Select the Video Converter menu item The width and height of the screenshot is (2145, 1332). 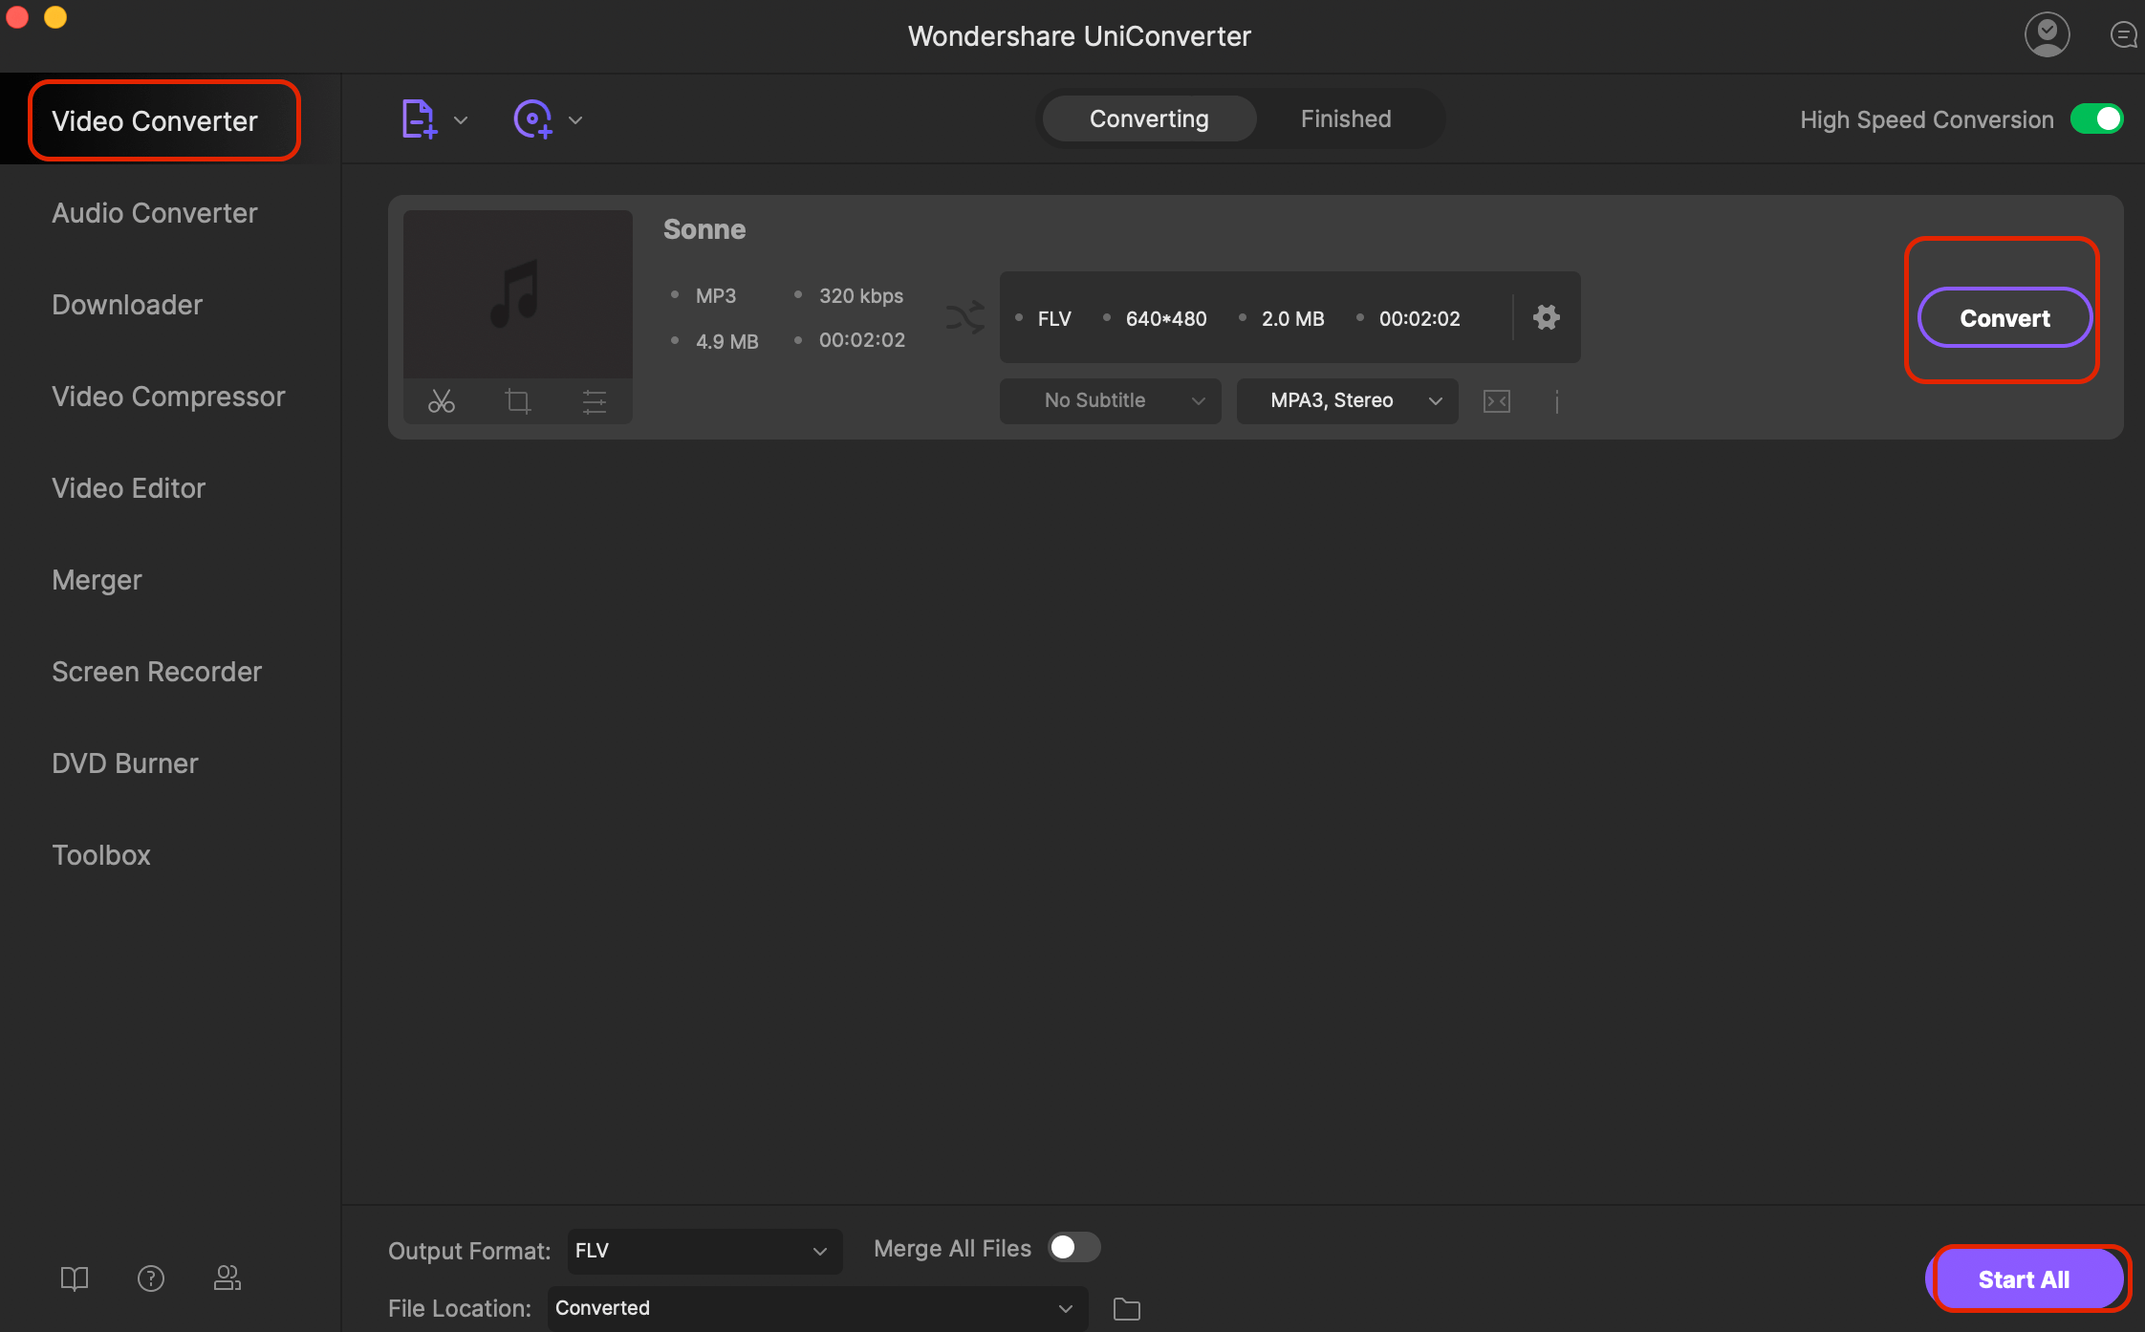click(154, 119)
